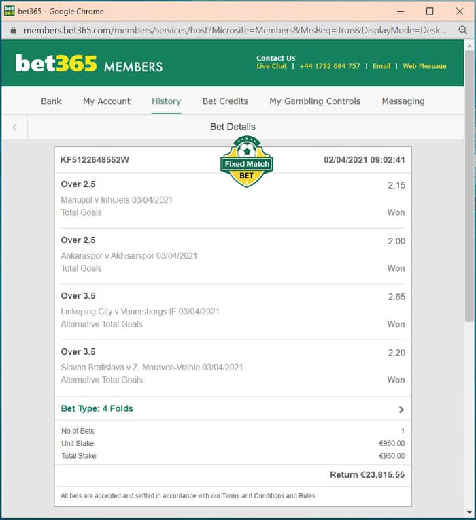Click the bet365 favicon in title bar
This screenshot has height=520, width=476.
point(10,11)
